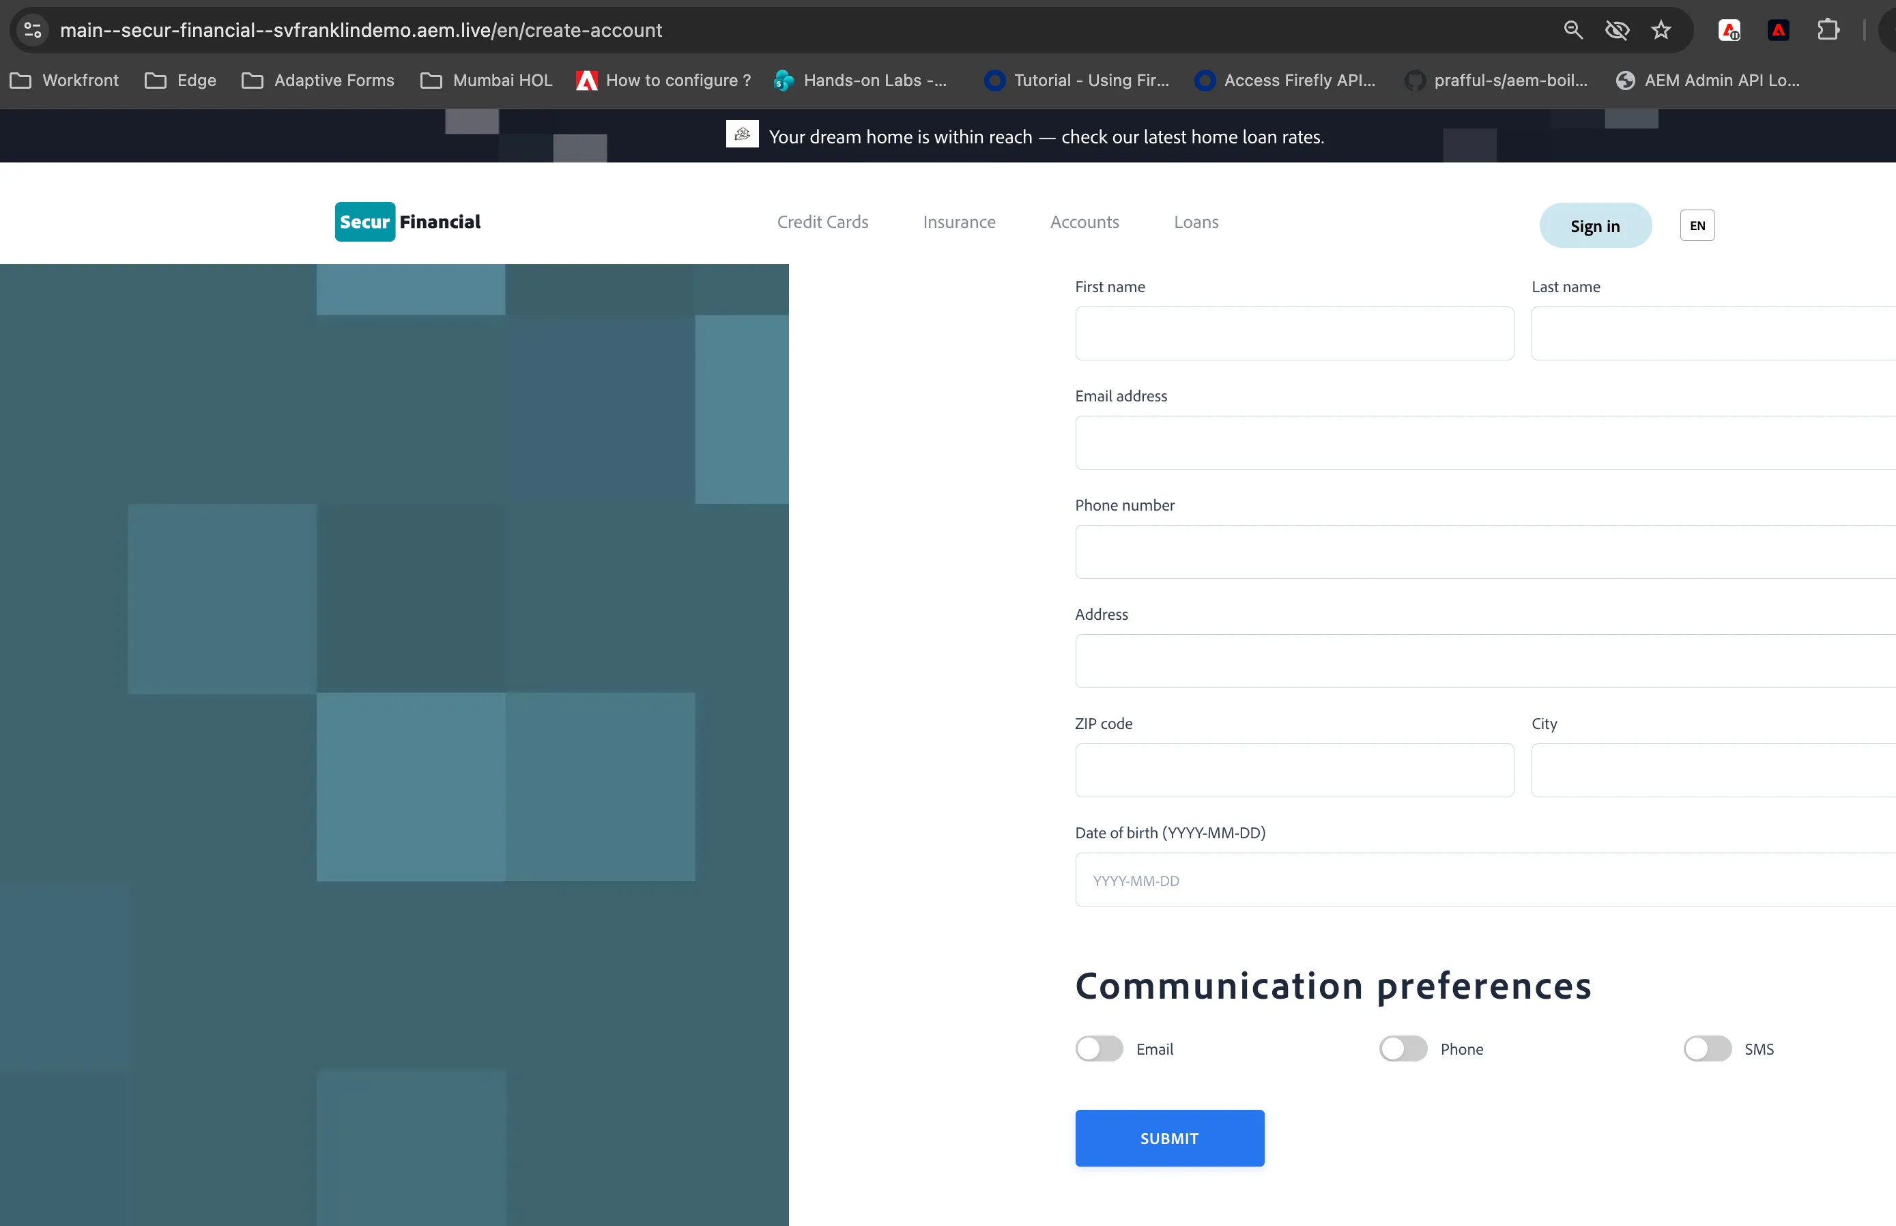Open the Accounts menu
The height and width of the screenshot is (1226, 1896).
(1085, 222)
